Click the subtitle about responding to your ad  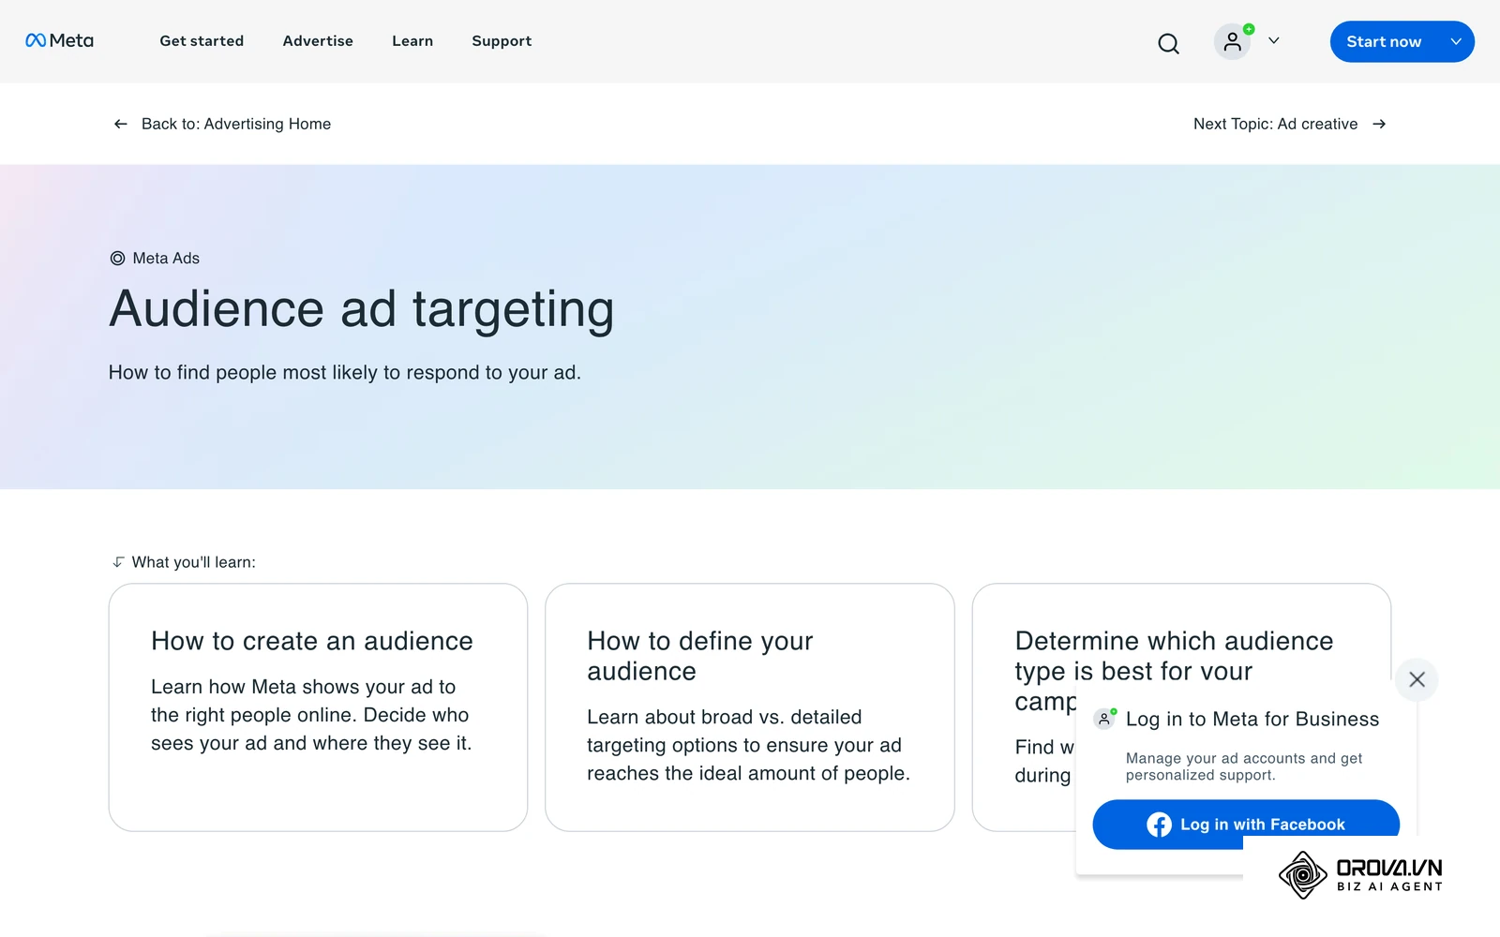click(x=345, y=373)
